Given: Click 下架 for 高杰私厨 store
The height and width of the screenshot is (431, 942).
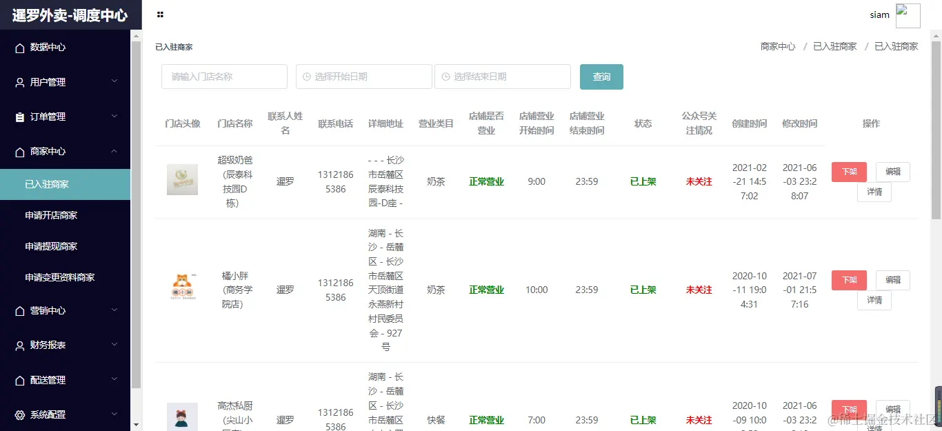Looking at the screenshot, I should coord(849,410).
